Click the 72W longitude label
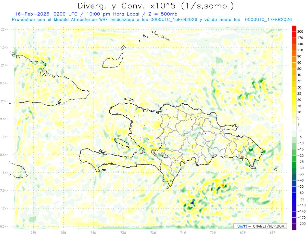 click(153, 232)
